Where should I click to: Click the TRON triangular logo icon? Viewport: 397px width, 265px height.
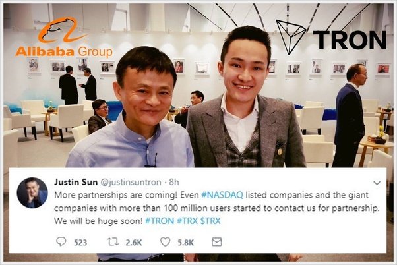[291, 37]
